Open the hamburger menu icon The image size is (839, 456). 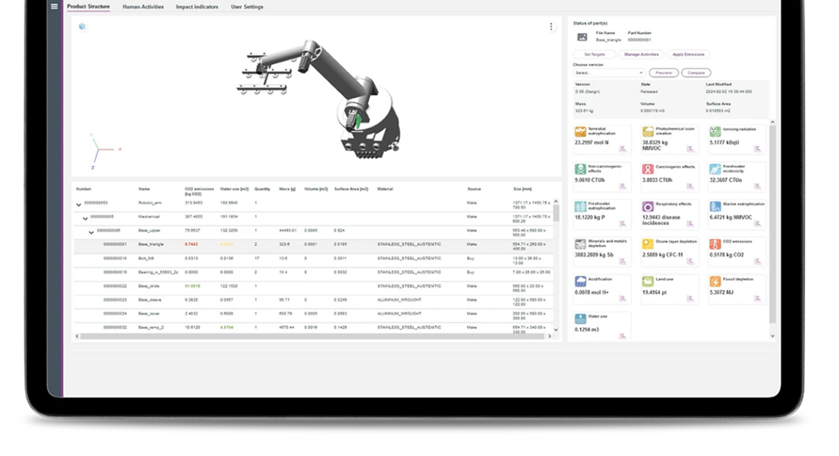click(x=54, y=7)
